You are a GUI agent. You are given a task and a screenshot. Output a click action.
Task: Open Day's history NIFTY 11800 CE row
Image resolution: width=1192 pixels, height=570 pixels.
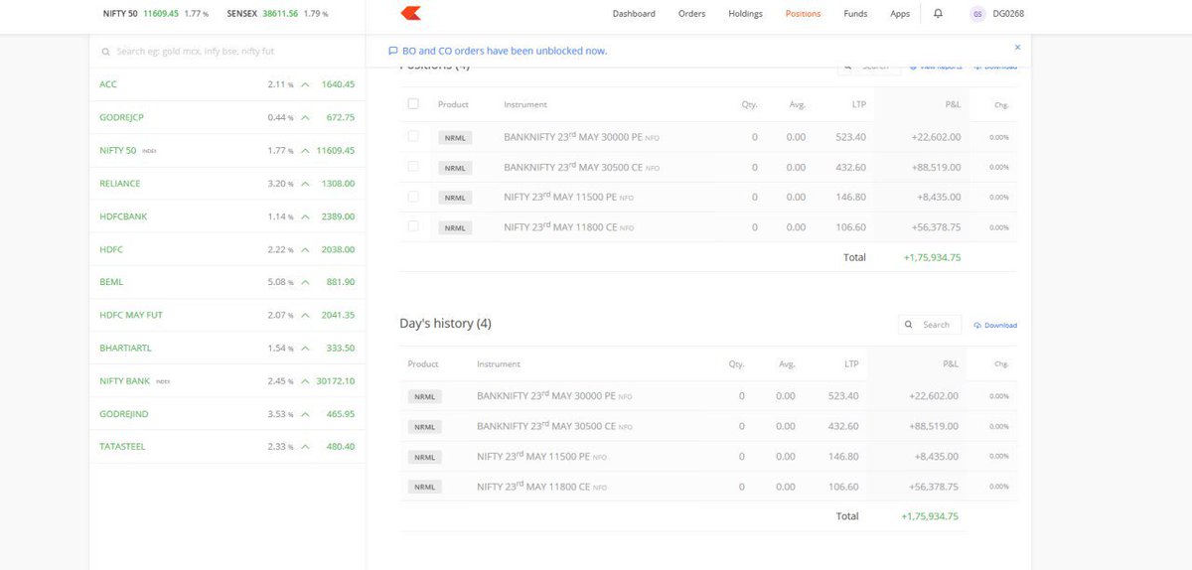point(708,487)
